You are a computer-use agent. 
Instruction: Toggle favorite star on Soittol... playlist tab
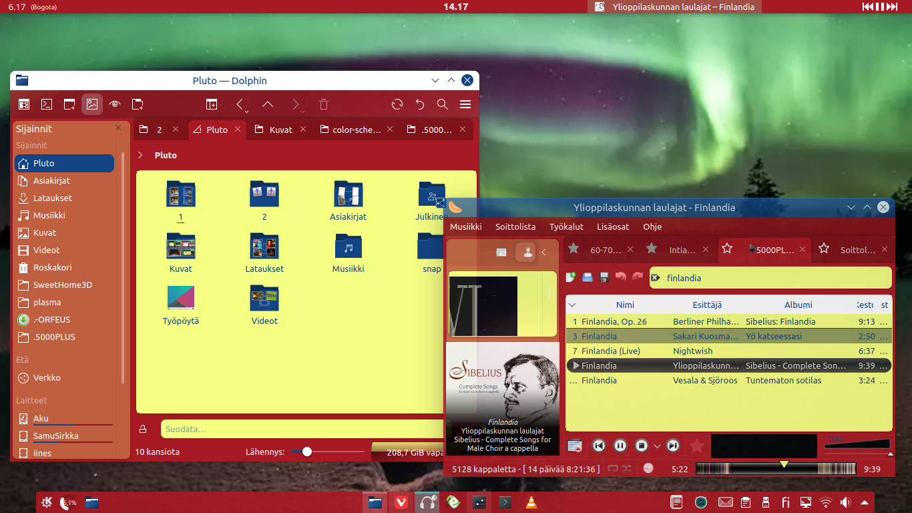pos(824,248)
